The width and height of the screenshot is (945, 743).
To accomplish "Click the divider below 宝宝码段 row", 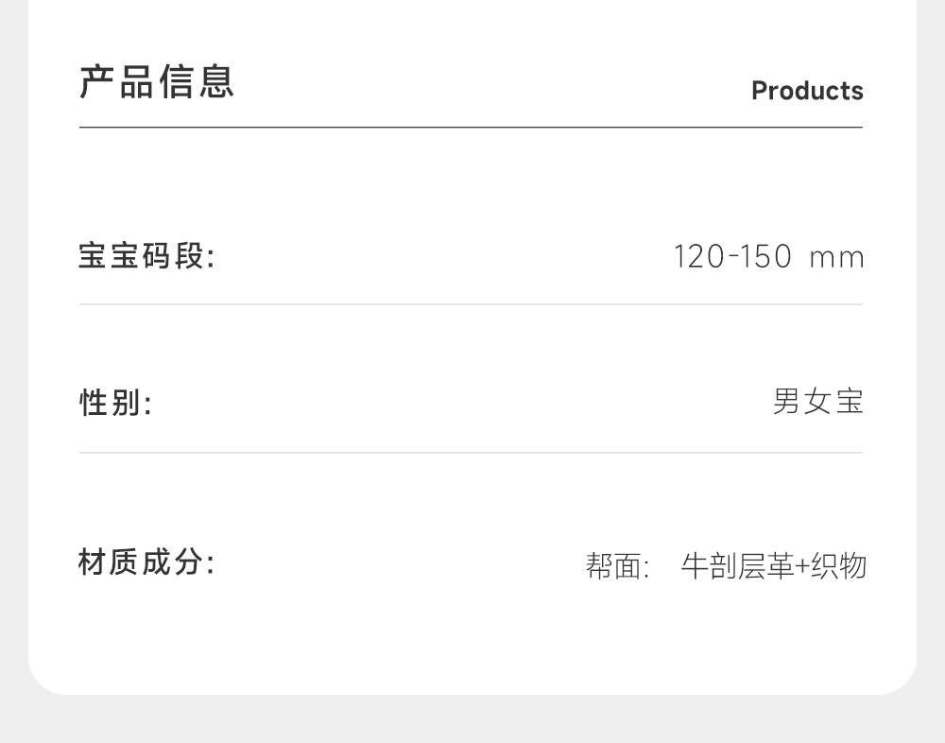I will click(x=471, y=304).
